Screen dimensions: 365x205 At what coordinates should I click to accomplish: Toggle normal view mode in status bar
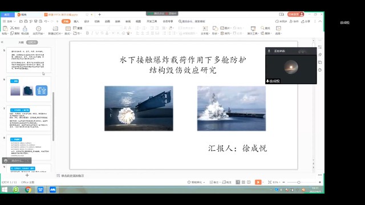coord(238,182)
